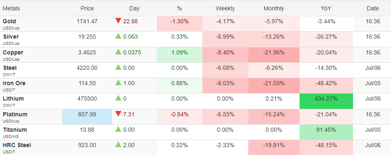
Task: Open the Platinum commodity link
Action: click(x=15, y=115)
